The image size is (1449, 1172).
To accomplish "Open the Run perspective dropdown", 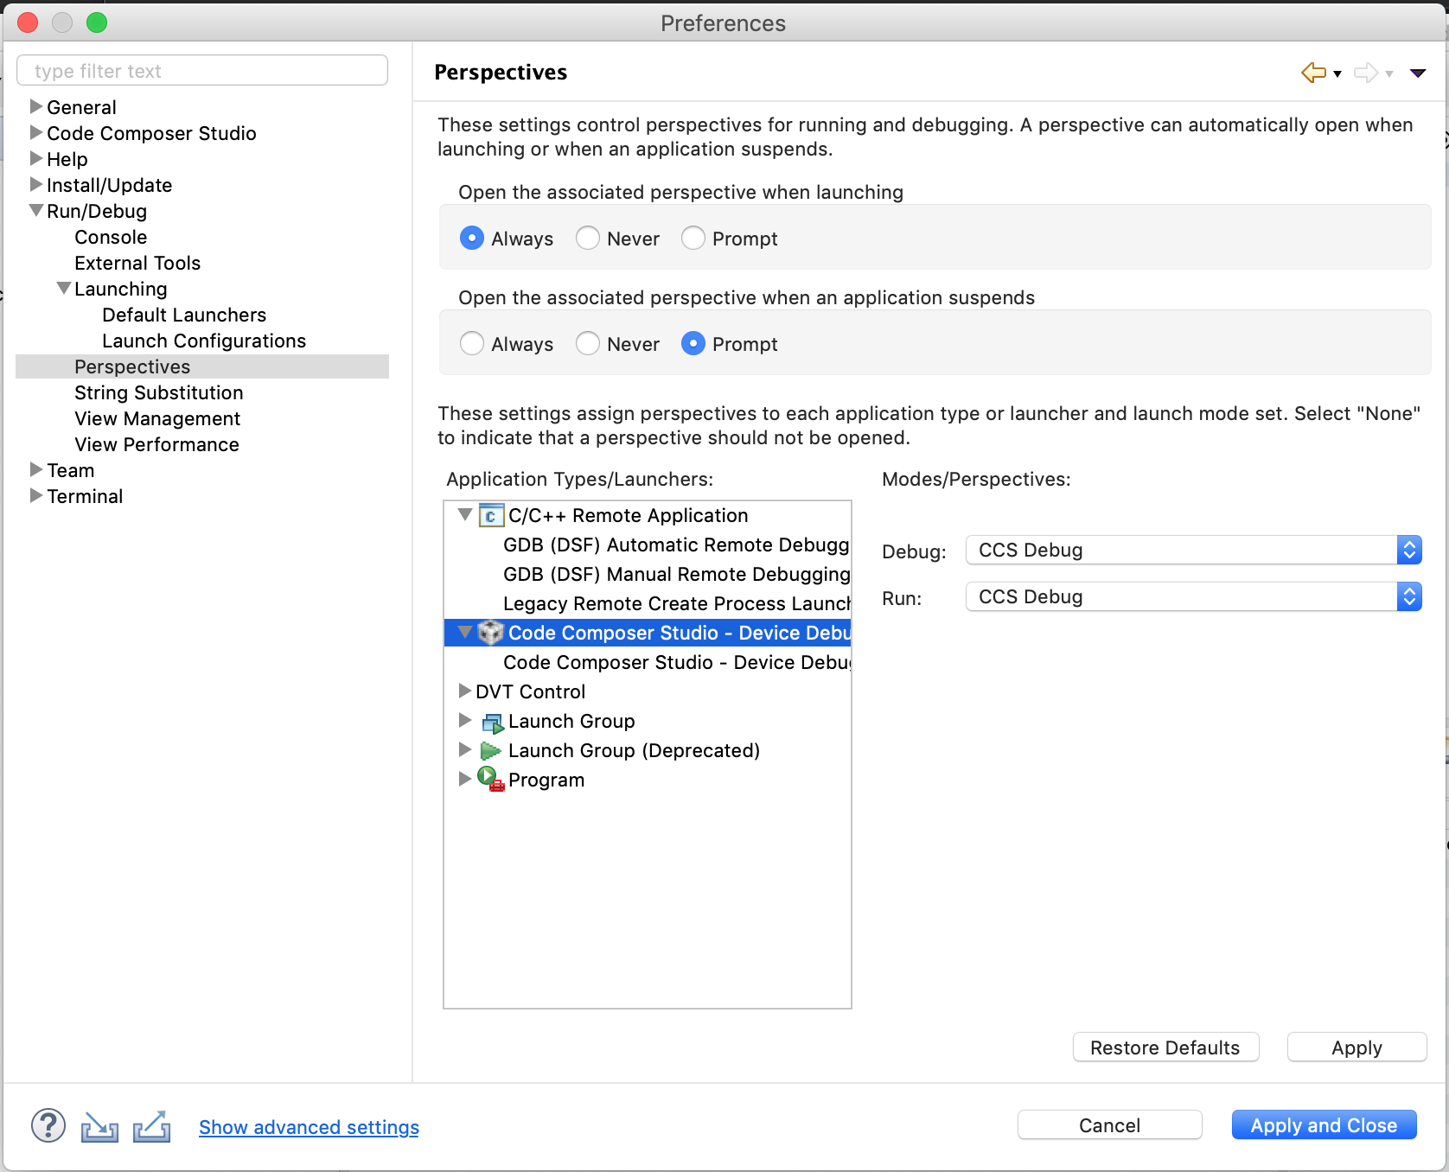I will [1193, 597].
